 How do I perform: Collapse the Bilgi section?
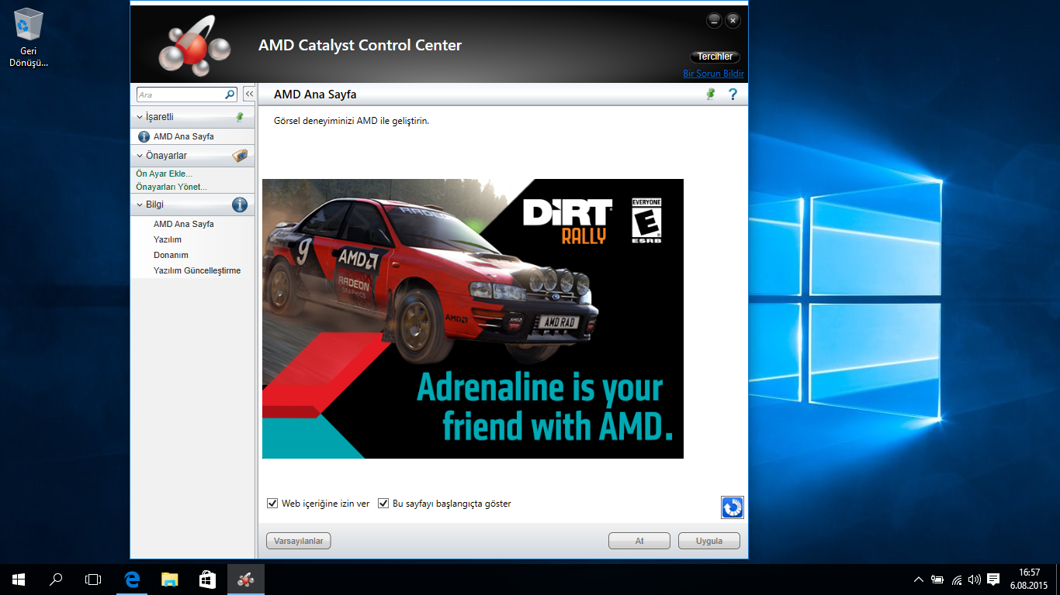[x=140, y=205]
